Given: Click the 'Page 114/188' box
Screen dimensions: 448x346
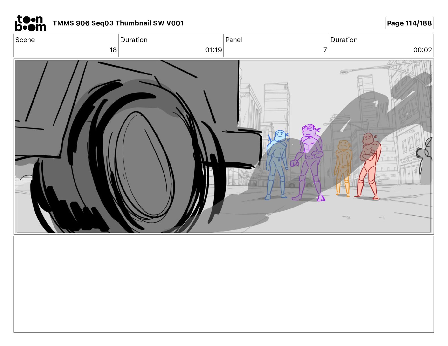Looking at the screenshot, I should [x=409, y=23].
